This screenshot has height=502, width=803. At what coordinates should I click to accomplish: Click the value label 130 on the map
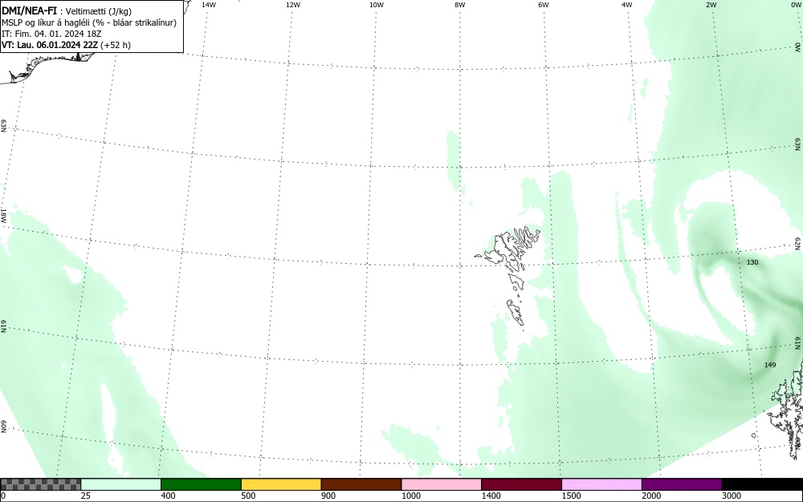[x=752, y=262]
